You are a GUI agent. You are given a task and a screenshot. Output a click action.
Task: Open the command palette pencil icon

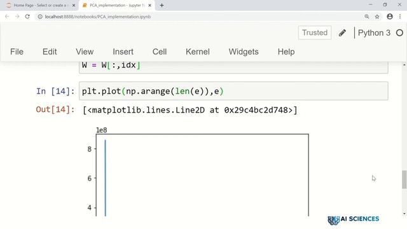coord(342,32)
